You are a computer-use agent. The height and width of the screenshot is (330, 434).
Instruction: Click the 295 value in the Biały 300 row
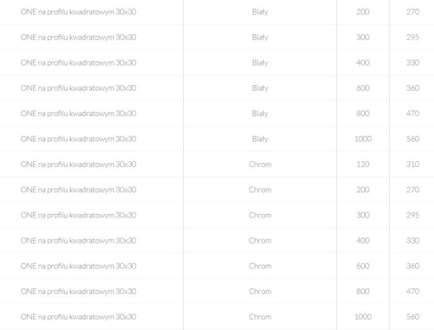(412, 37)
